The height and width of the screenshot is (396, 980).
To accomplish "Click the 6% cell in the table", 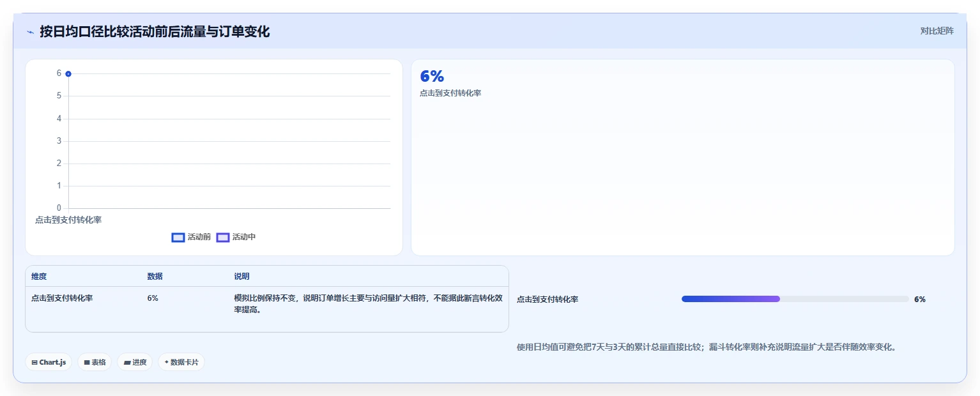I will [153, 298].
